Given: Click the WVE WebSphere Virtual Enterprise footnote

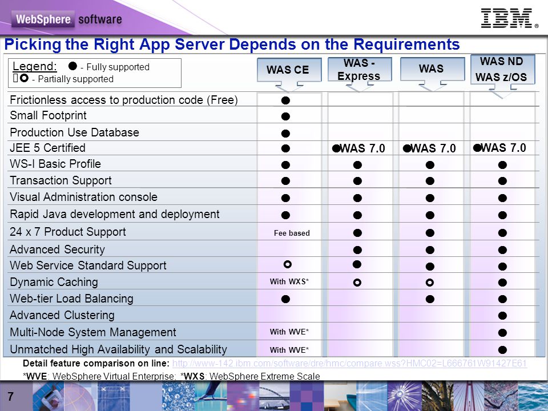Looking at the screenshot, I should point(99,376).
